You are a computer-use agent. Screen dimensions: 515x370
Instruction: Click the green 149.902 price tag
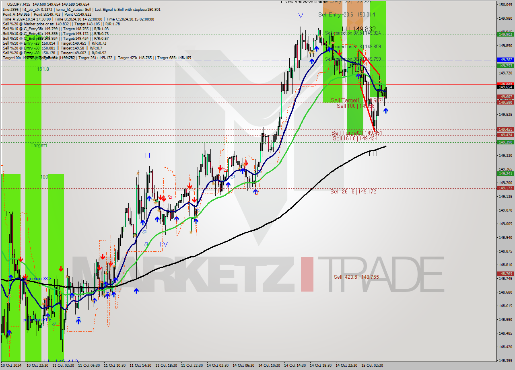[x=505, y=34]
